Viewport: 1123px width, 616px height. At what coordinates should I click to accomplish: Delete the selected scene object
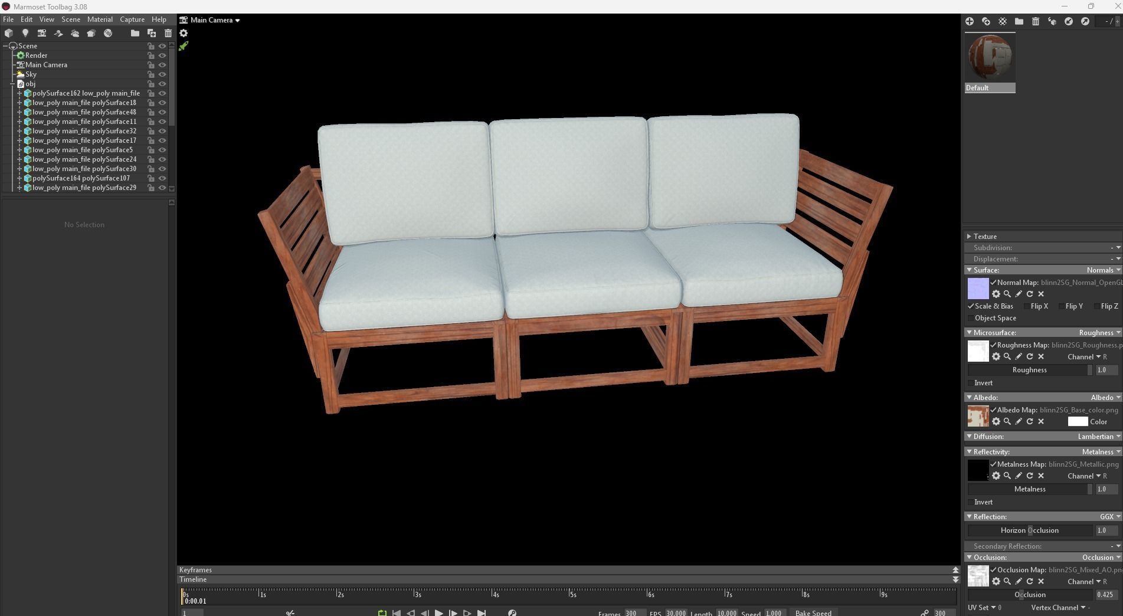pos(168,34)
